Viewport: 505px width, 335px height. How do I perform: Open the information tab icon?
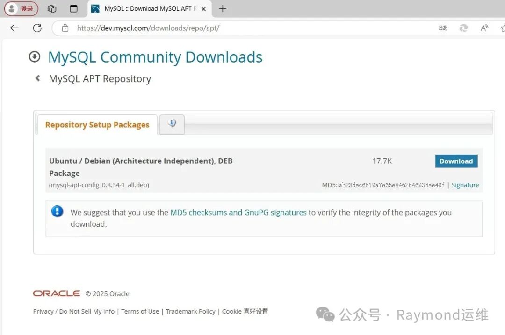click(x=172, y=124)
